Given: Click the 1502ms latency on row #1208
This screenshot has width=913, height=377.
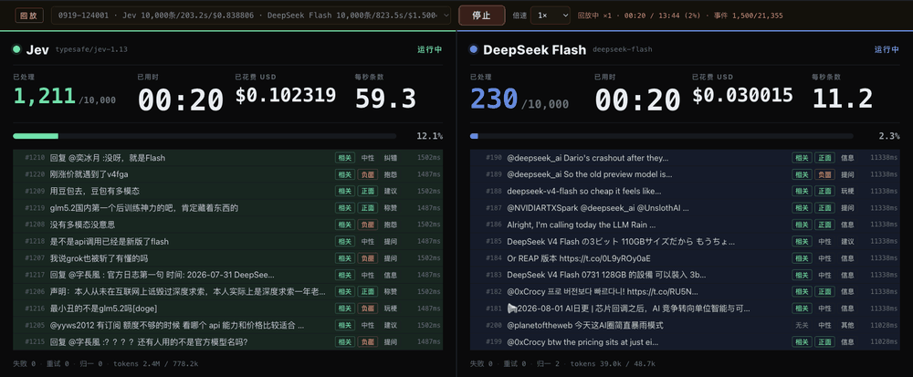Looking at the screenshot, I should coord(429,225).
